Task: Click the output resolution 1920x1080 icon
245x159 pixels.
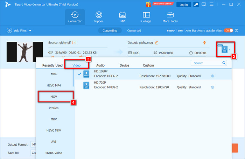Action: coord(155,53)
